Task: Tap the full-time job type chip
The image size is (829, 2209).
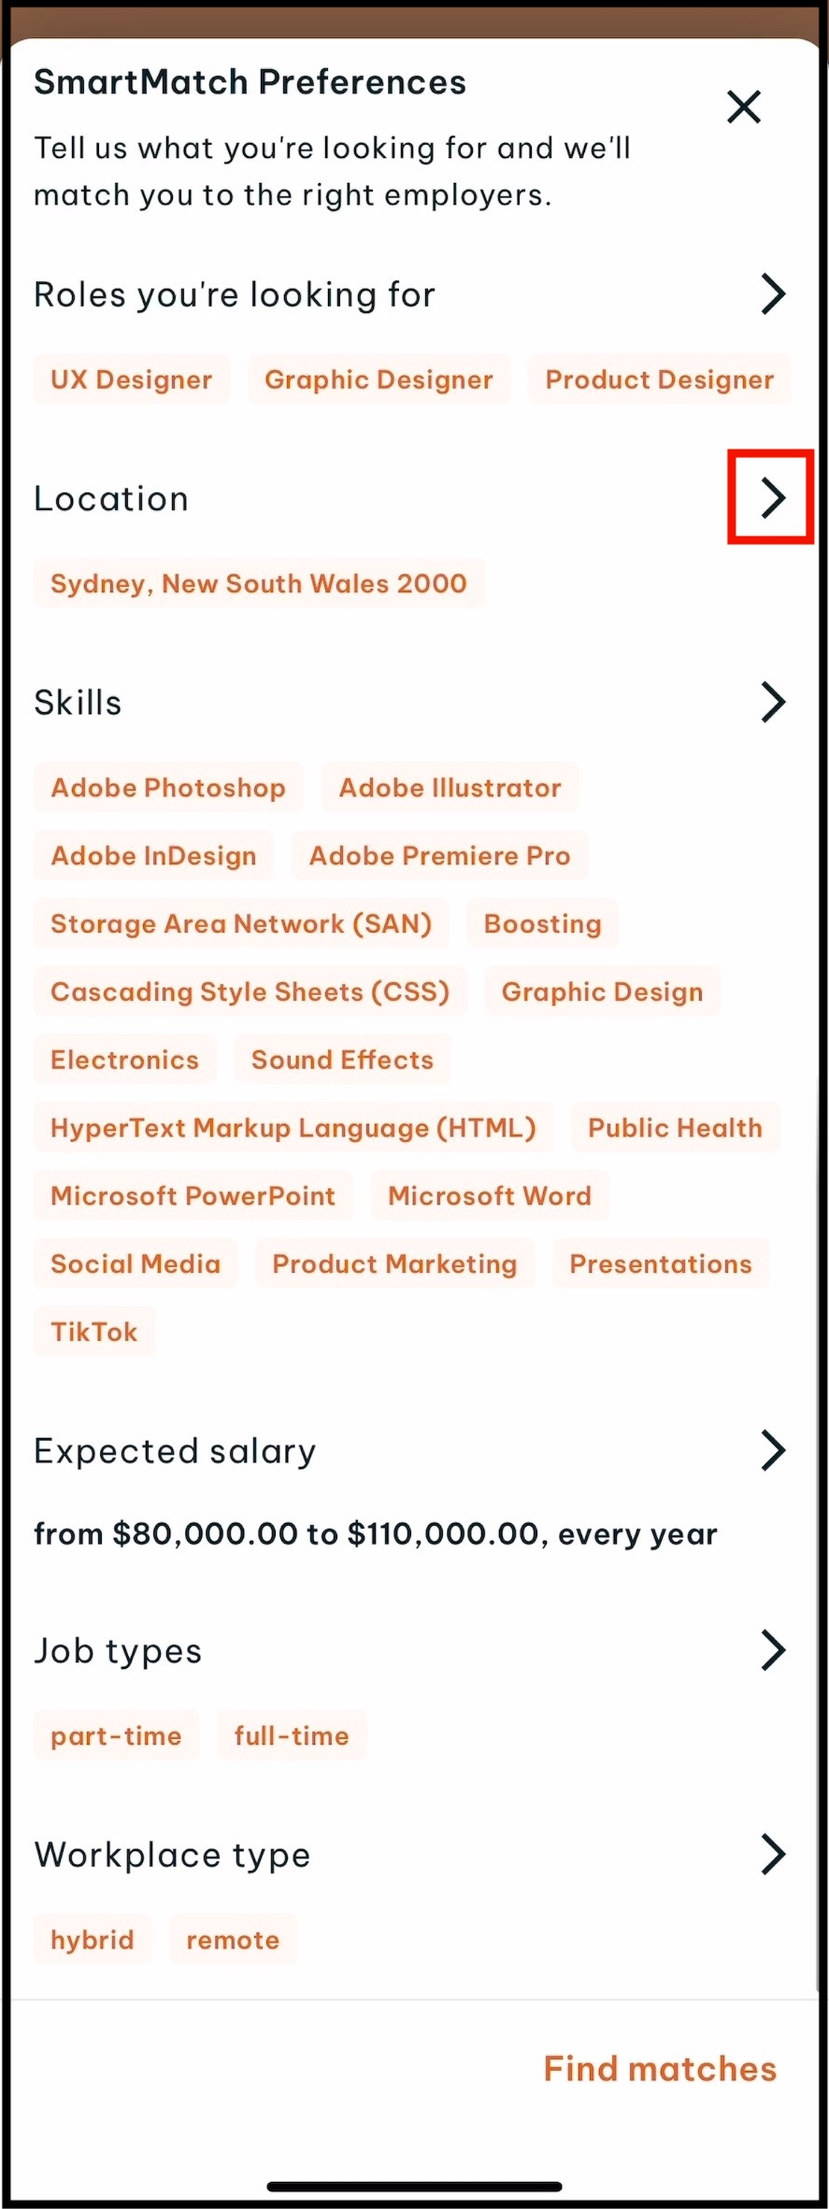Action: [x=292, y=1736]
